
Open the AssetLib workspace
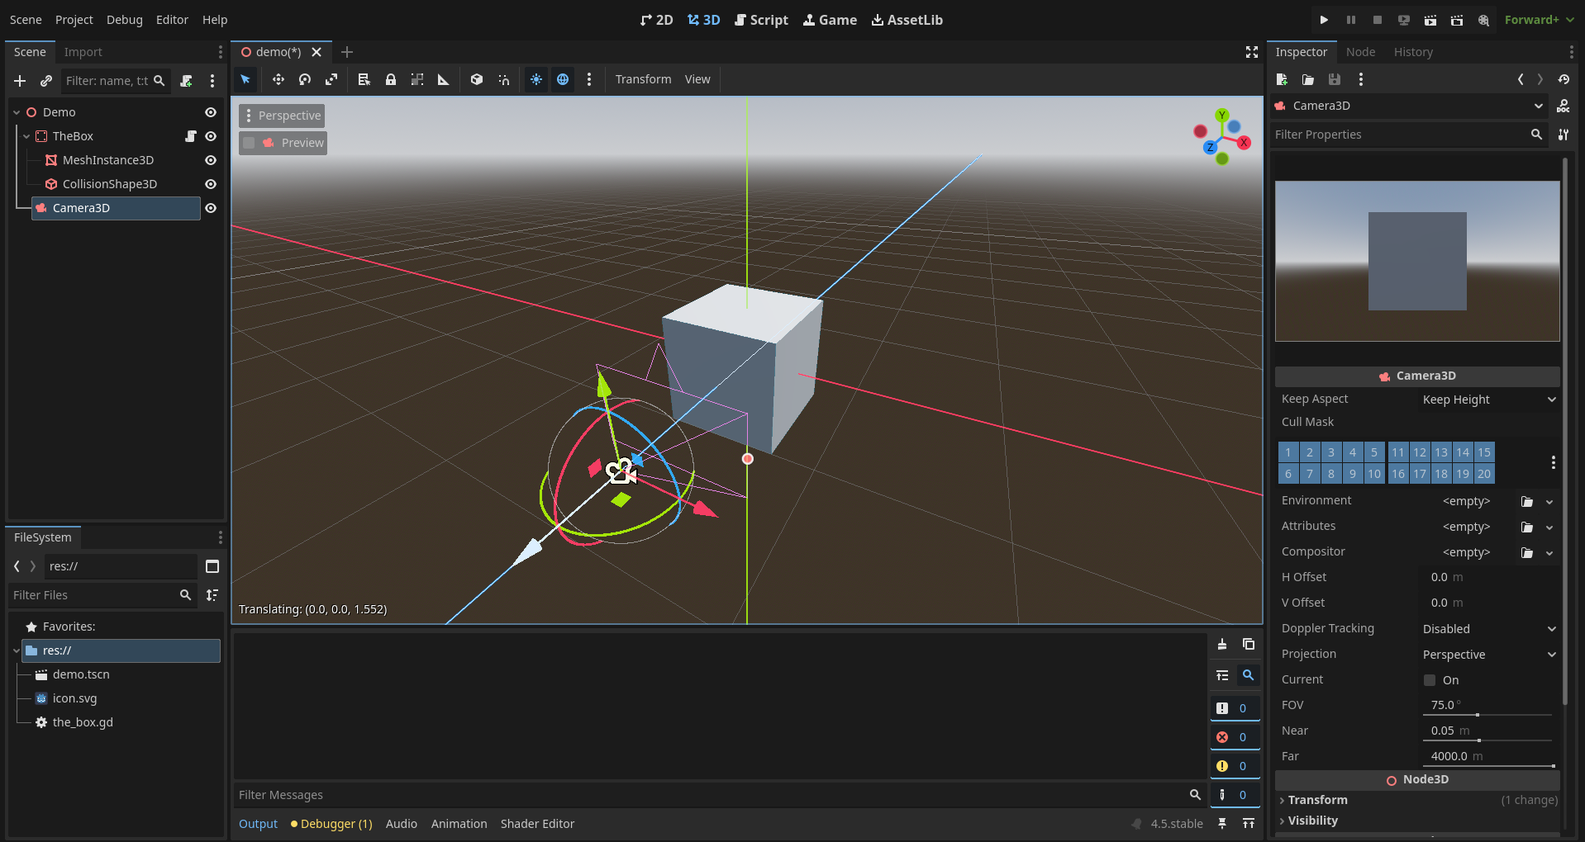[906, 19]
